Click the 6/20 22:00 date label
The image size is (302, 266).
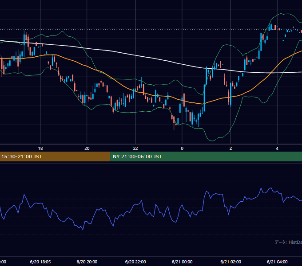coord(135,262)
